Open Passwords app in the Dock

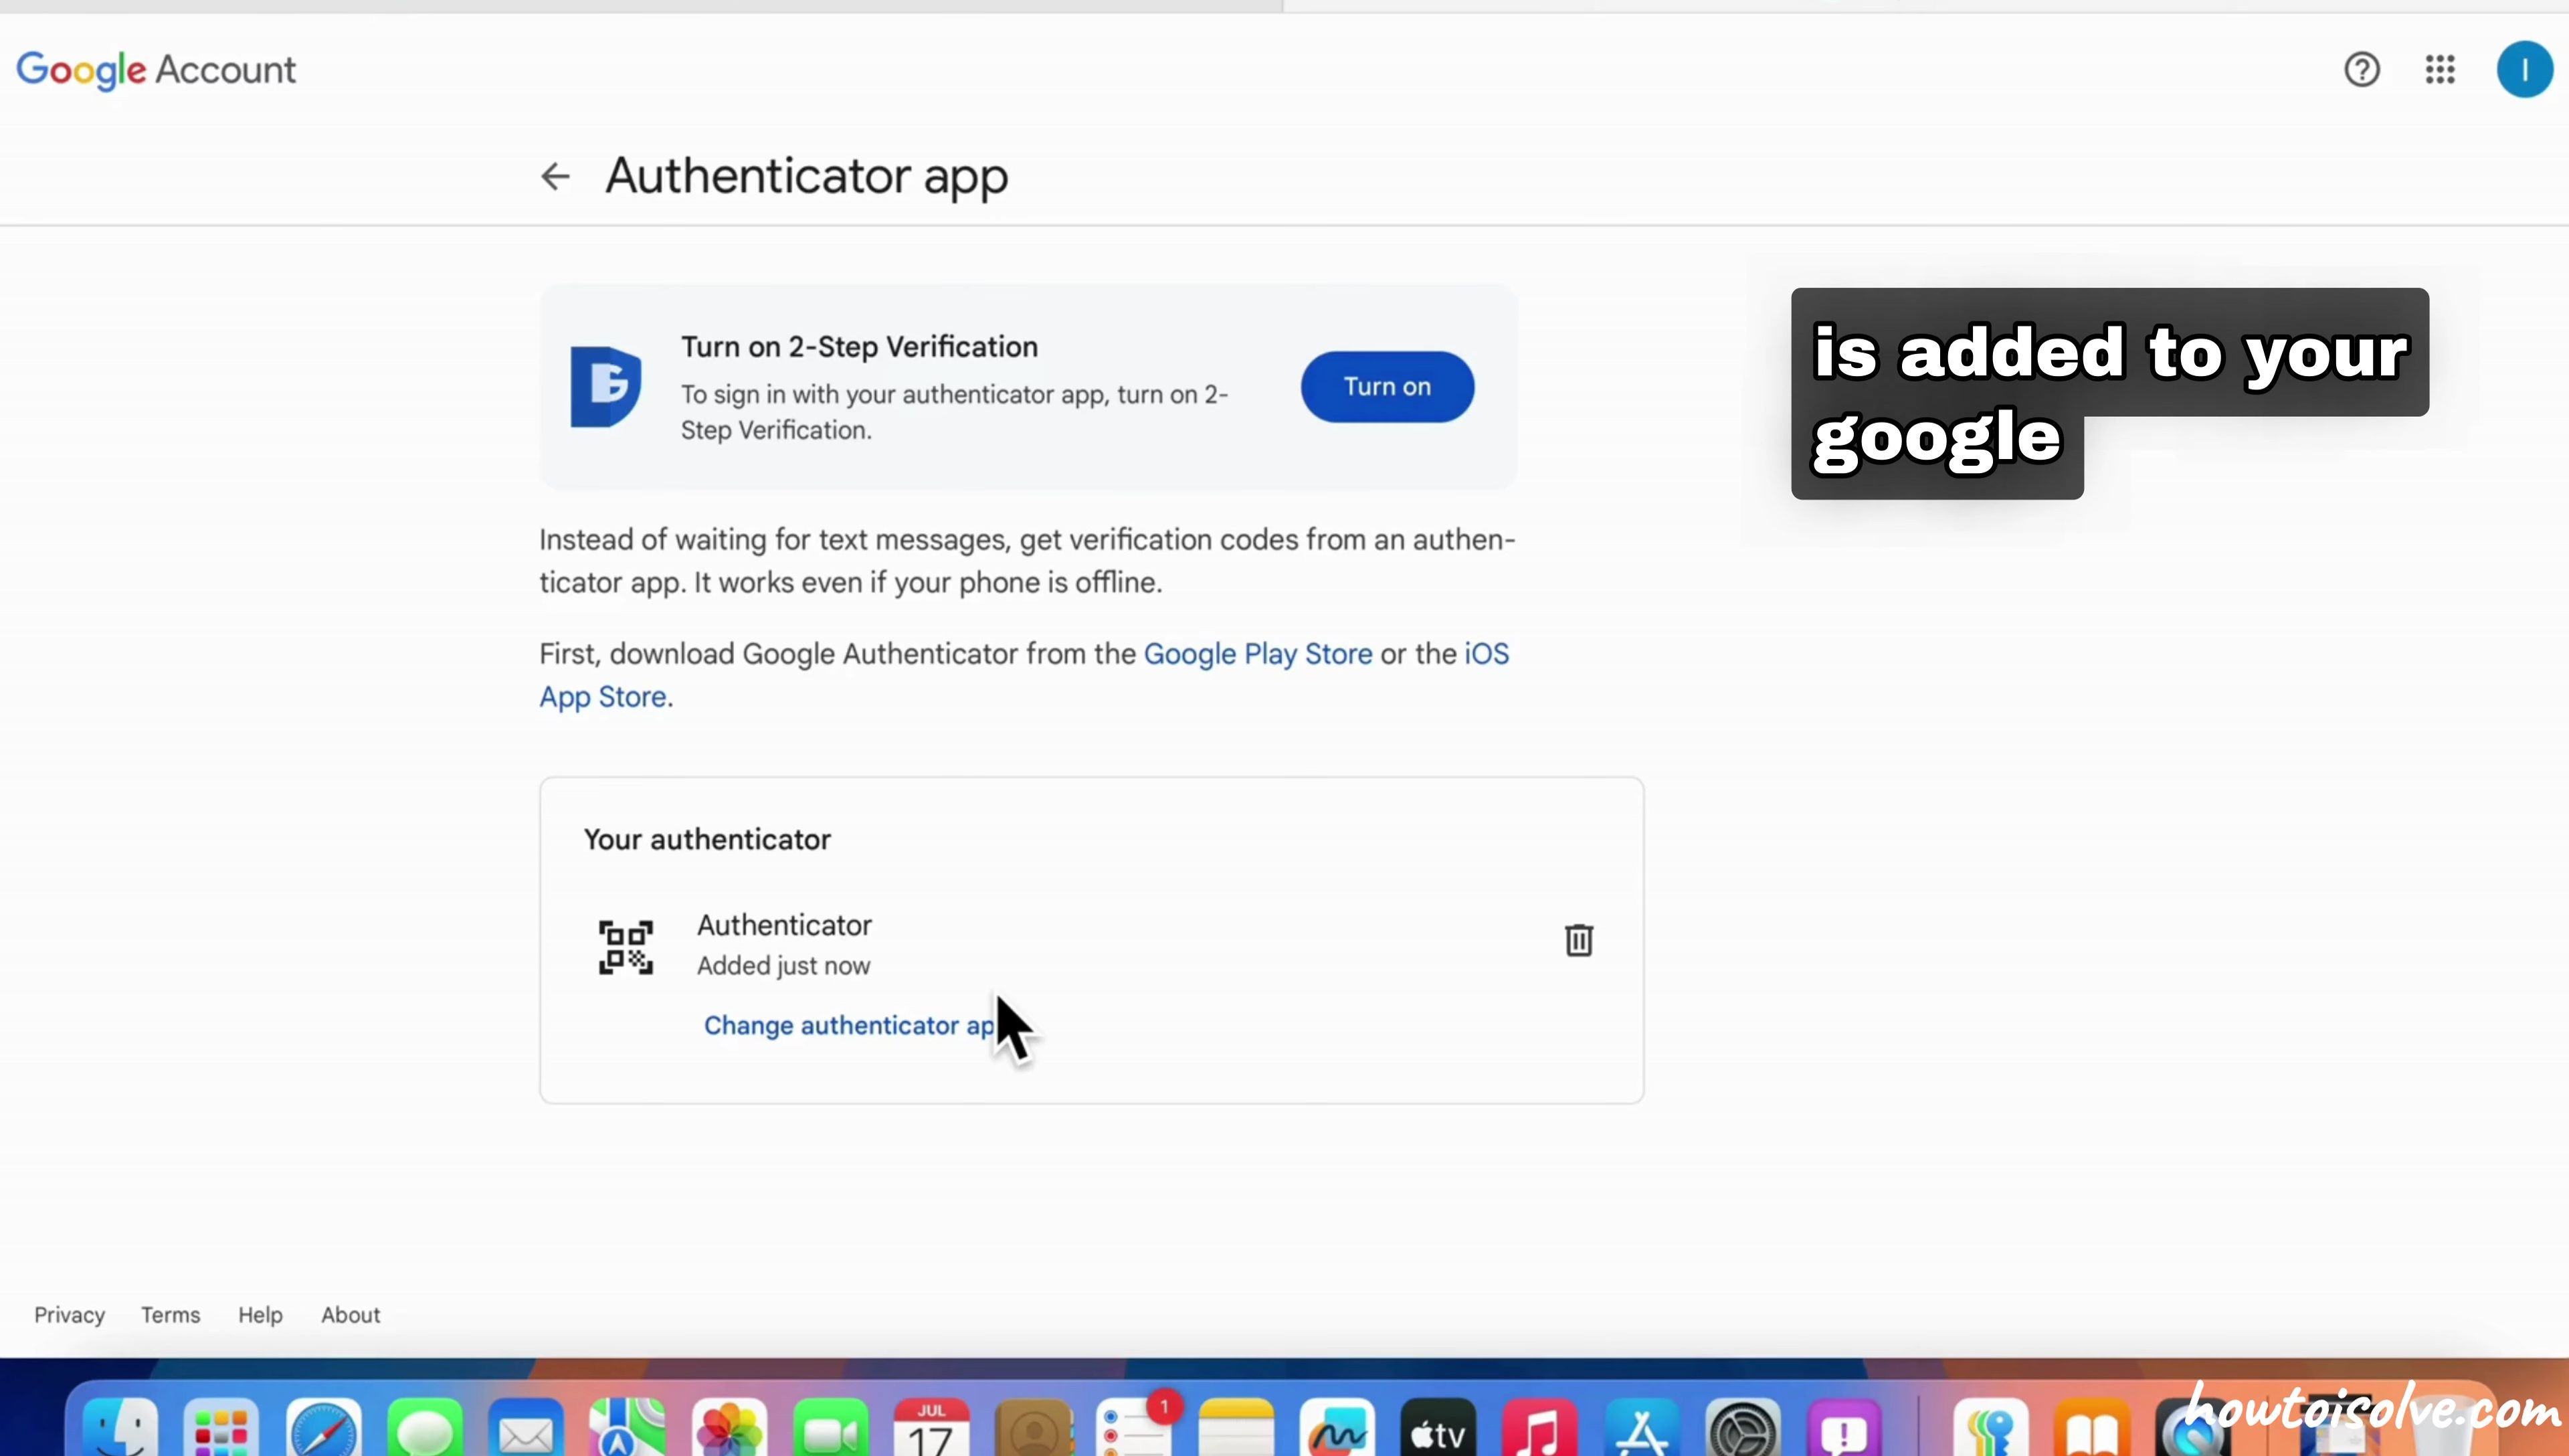1991,1428
